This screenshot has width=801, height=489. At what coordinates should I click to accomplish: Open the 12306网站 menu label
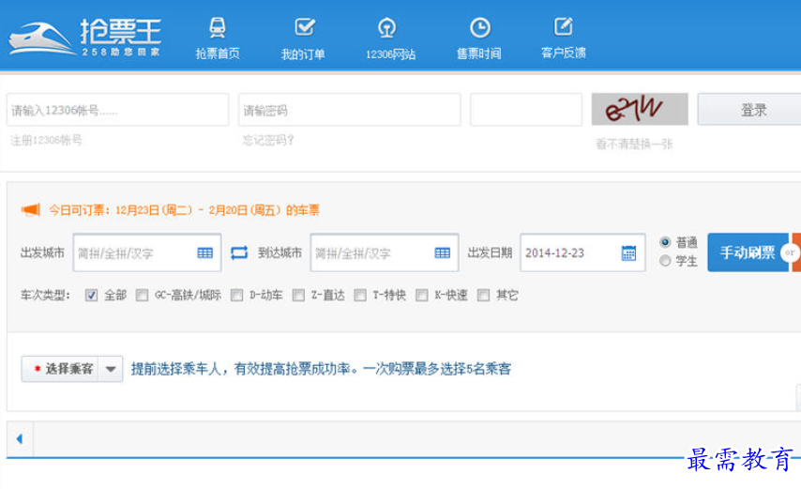click(x=390, y=54)
